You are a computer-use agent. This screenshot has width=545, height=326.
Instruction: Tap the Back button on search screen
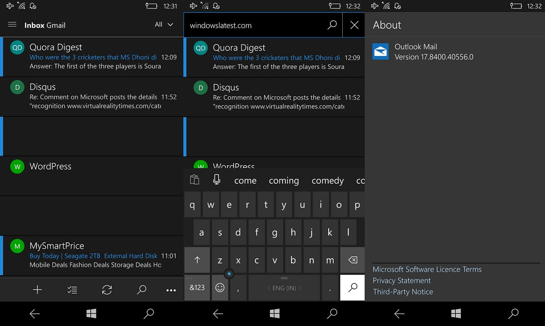pos(218,314)
